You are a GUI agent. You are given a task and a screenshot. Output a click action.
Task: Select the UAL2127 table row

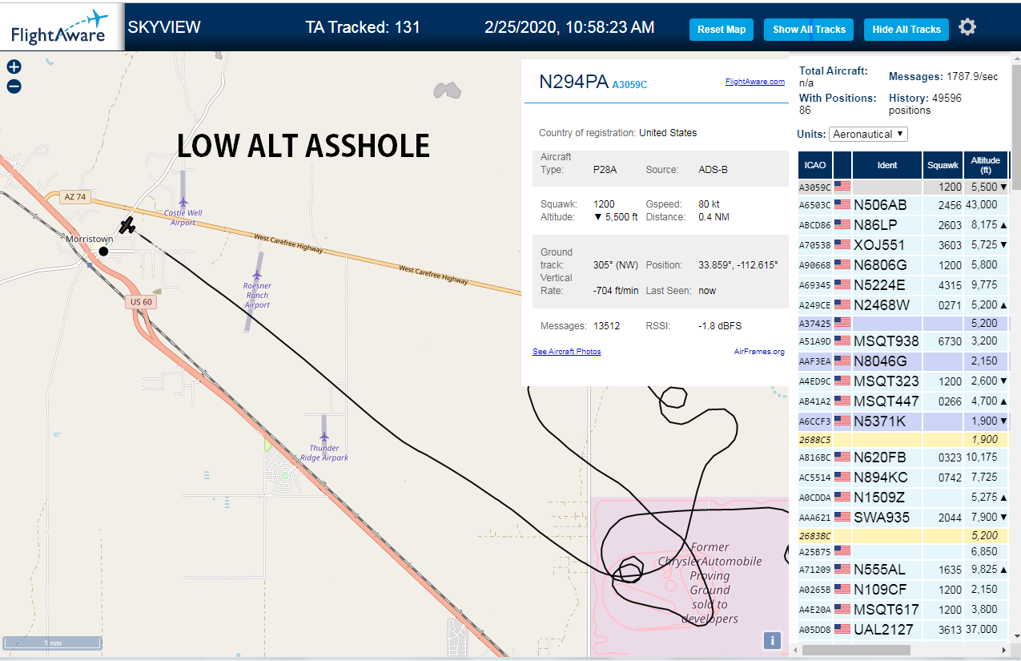(x=903, y=630)
